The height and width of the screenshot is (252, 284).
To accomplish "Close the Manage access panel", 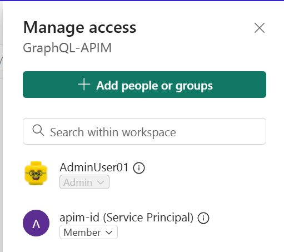I will pos(260,28).
